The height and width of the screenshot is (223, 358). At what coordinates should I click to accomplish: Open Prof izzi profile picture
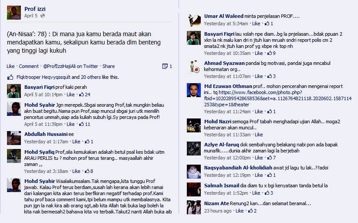[14, 13]
